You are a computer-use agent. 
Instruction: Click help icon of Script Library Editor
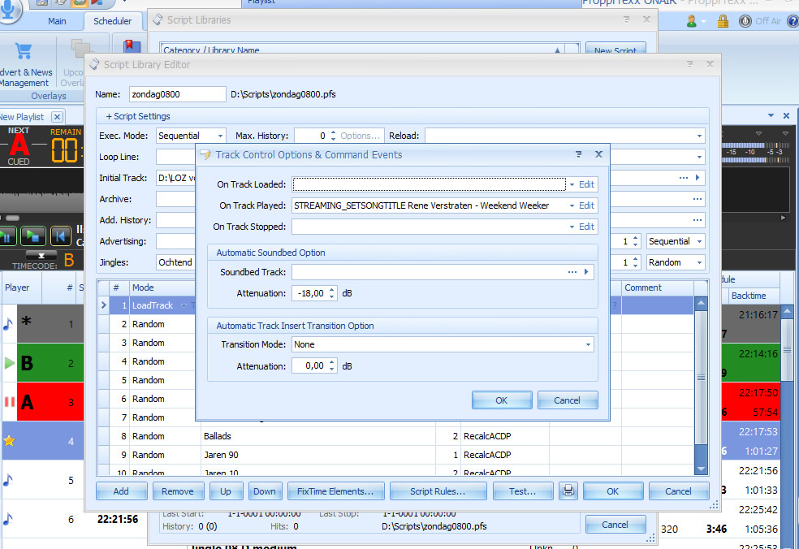pyautogui.click(x=689, y=64)
